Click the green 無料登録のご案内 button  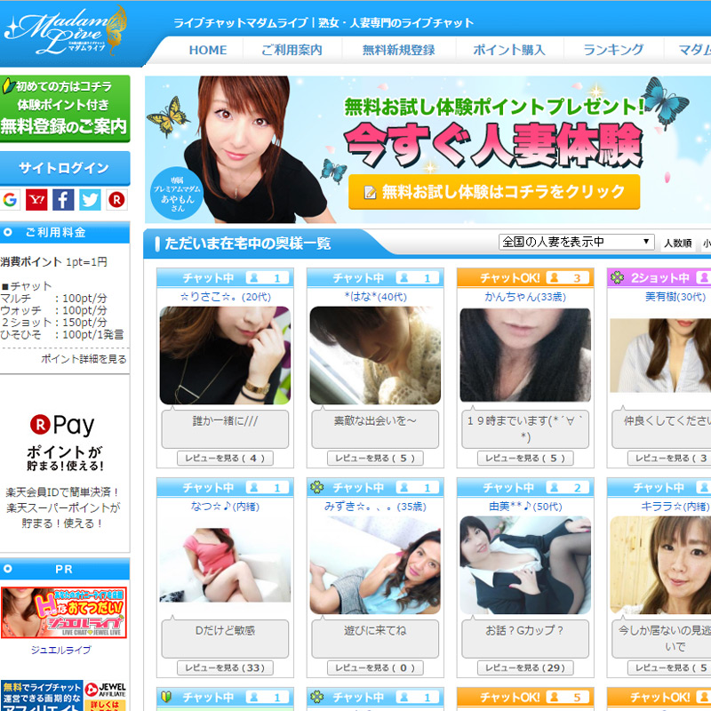(x=65, y=108)
